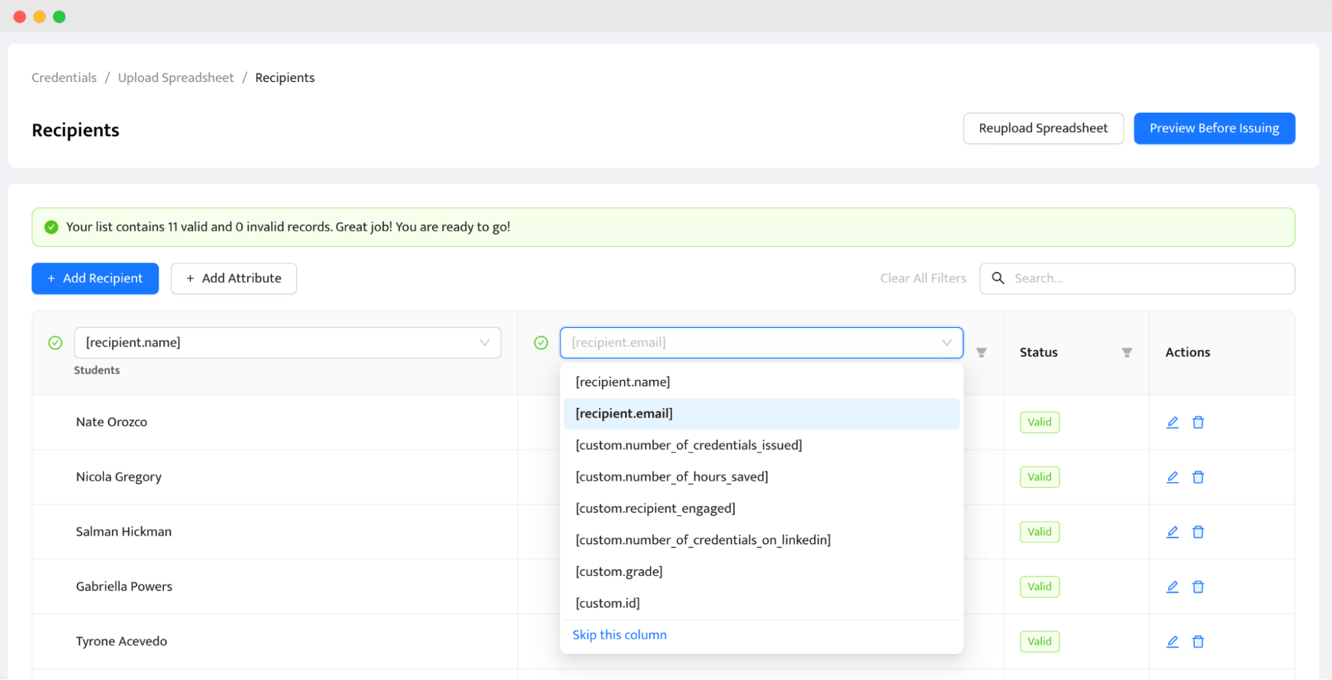Open email column filter funnel icon
This screenshot has width=1332, height=680.
point(981,353)
